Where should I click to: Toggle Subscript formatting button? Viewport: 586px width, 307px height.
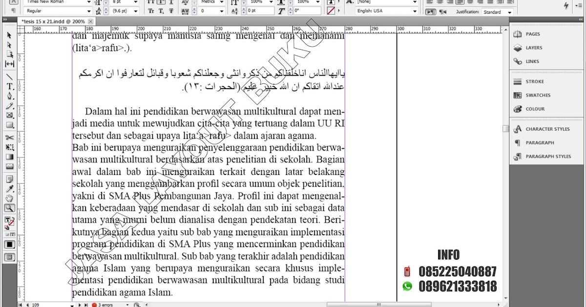click(160, 11)
